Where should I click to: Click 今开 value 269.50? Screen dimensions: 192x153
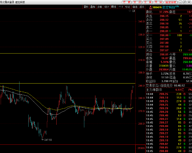(x=187, y=54)
